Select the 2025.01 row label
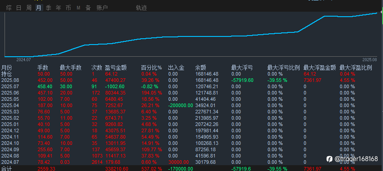 click(10, 124)
